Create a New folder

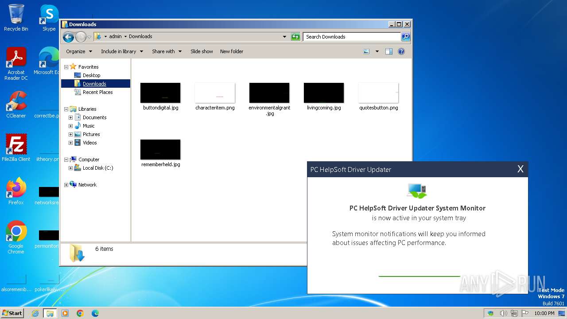pyautogui.click(x=232, y=51)
